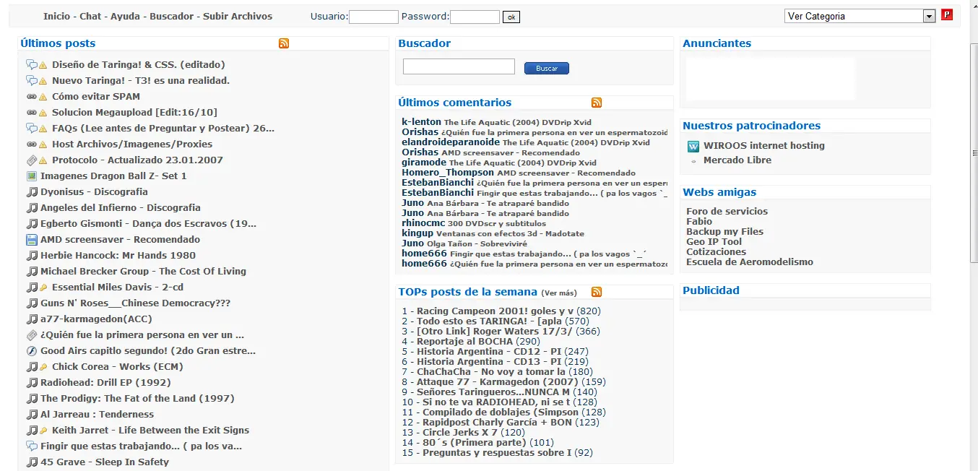
Task: Open the RSS feed for Últimos posts
Action: 284,43
